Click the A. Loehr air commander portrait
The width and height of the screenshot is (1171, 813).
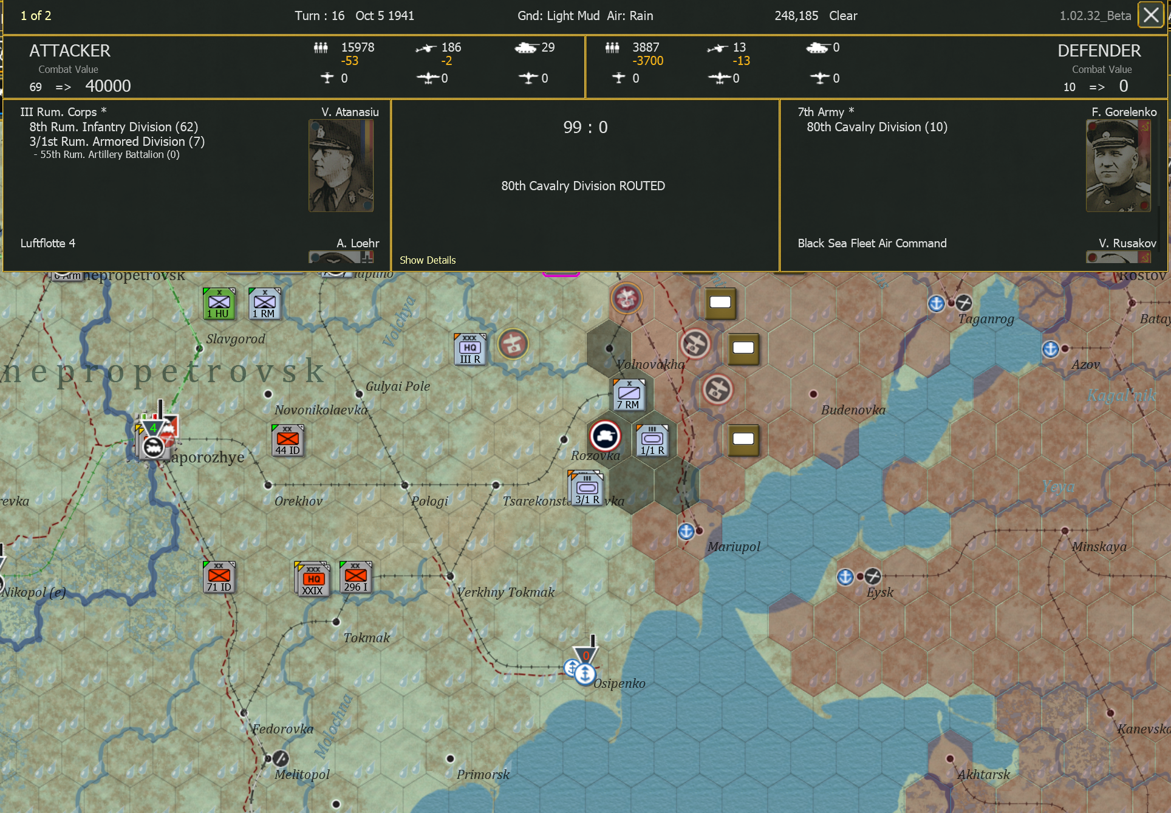(x=341, y=257)
